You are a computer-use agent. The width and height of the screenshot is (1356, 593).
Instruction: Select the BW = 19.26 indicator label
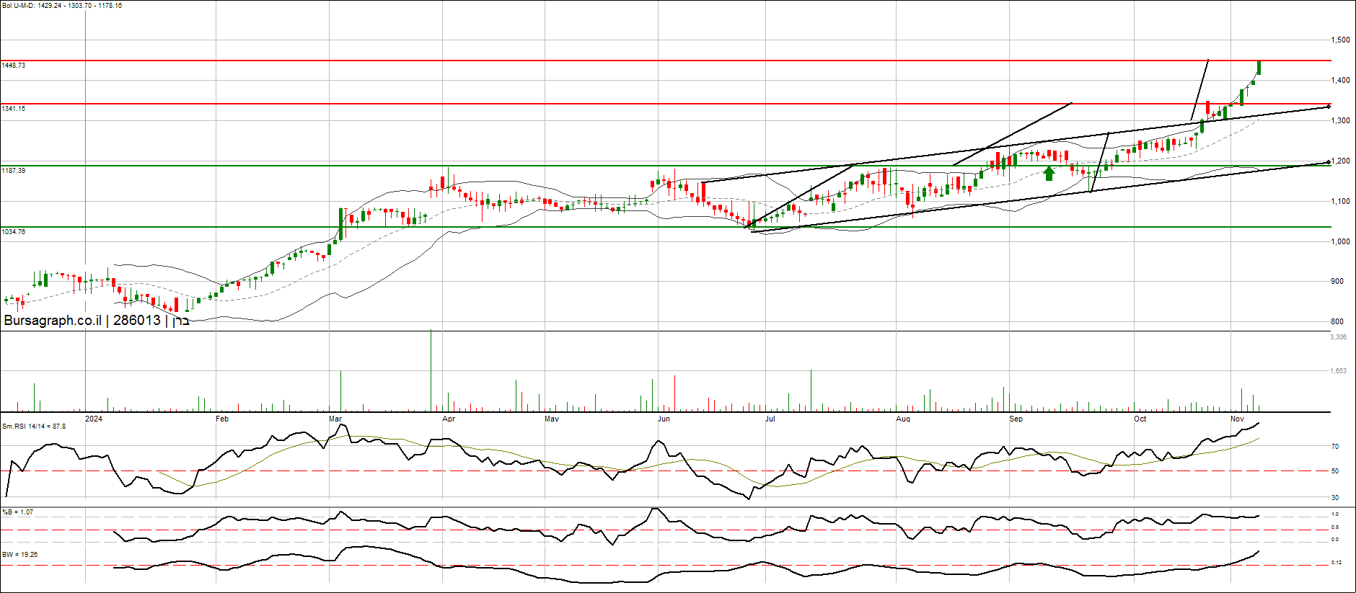(x=20, y=555)
